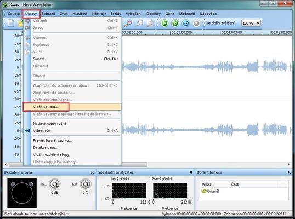Click the Příkaz column header
Screen dimensions: 295x219
point(207,185)
